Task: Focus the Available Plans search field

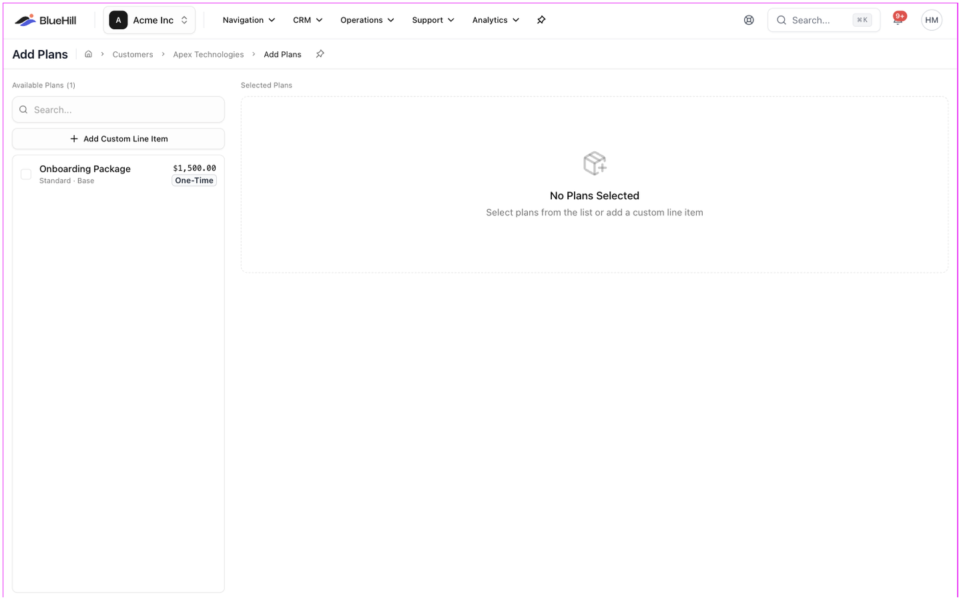Action: click(118, 109)
